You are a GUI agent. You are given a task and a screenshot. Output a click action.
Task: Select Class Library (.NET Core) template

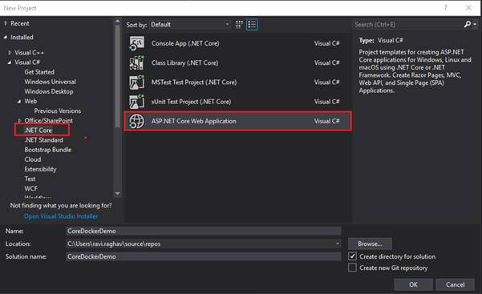[238, 62]
